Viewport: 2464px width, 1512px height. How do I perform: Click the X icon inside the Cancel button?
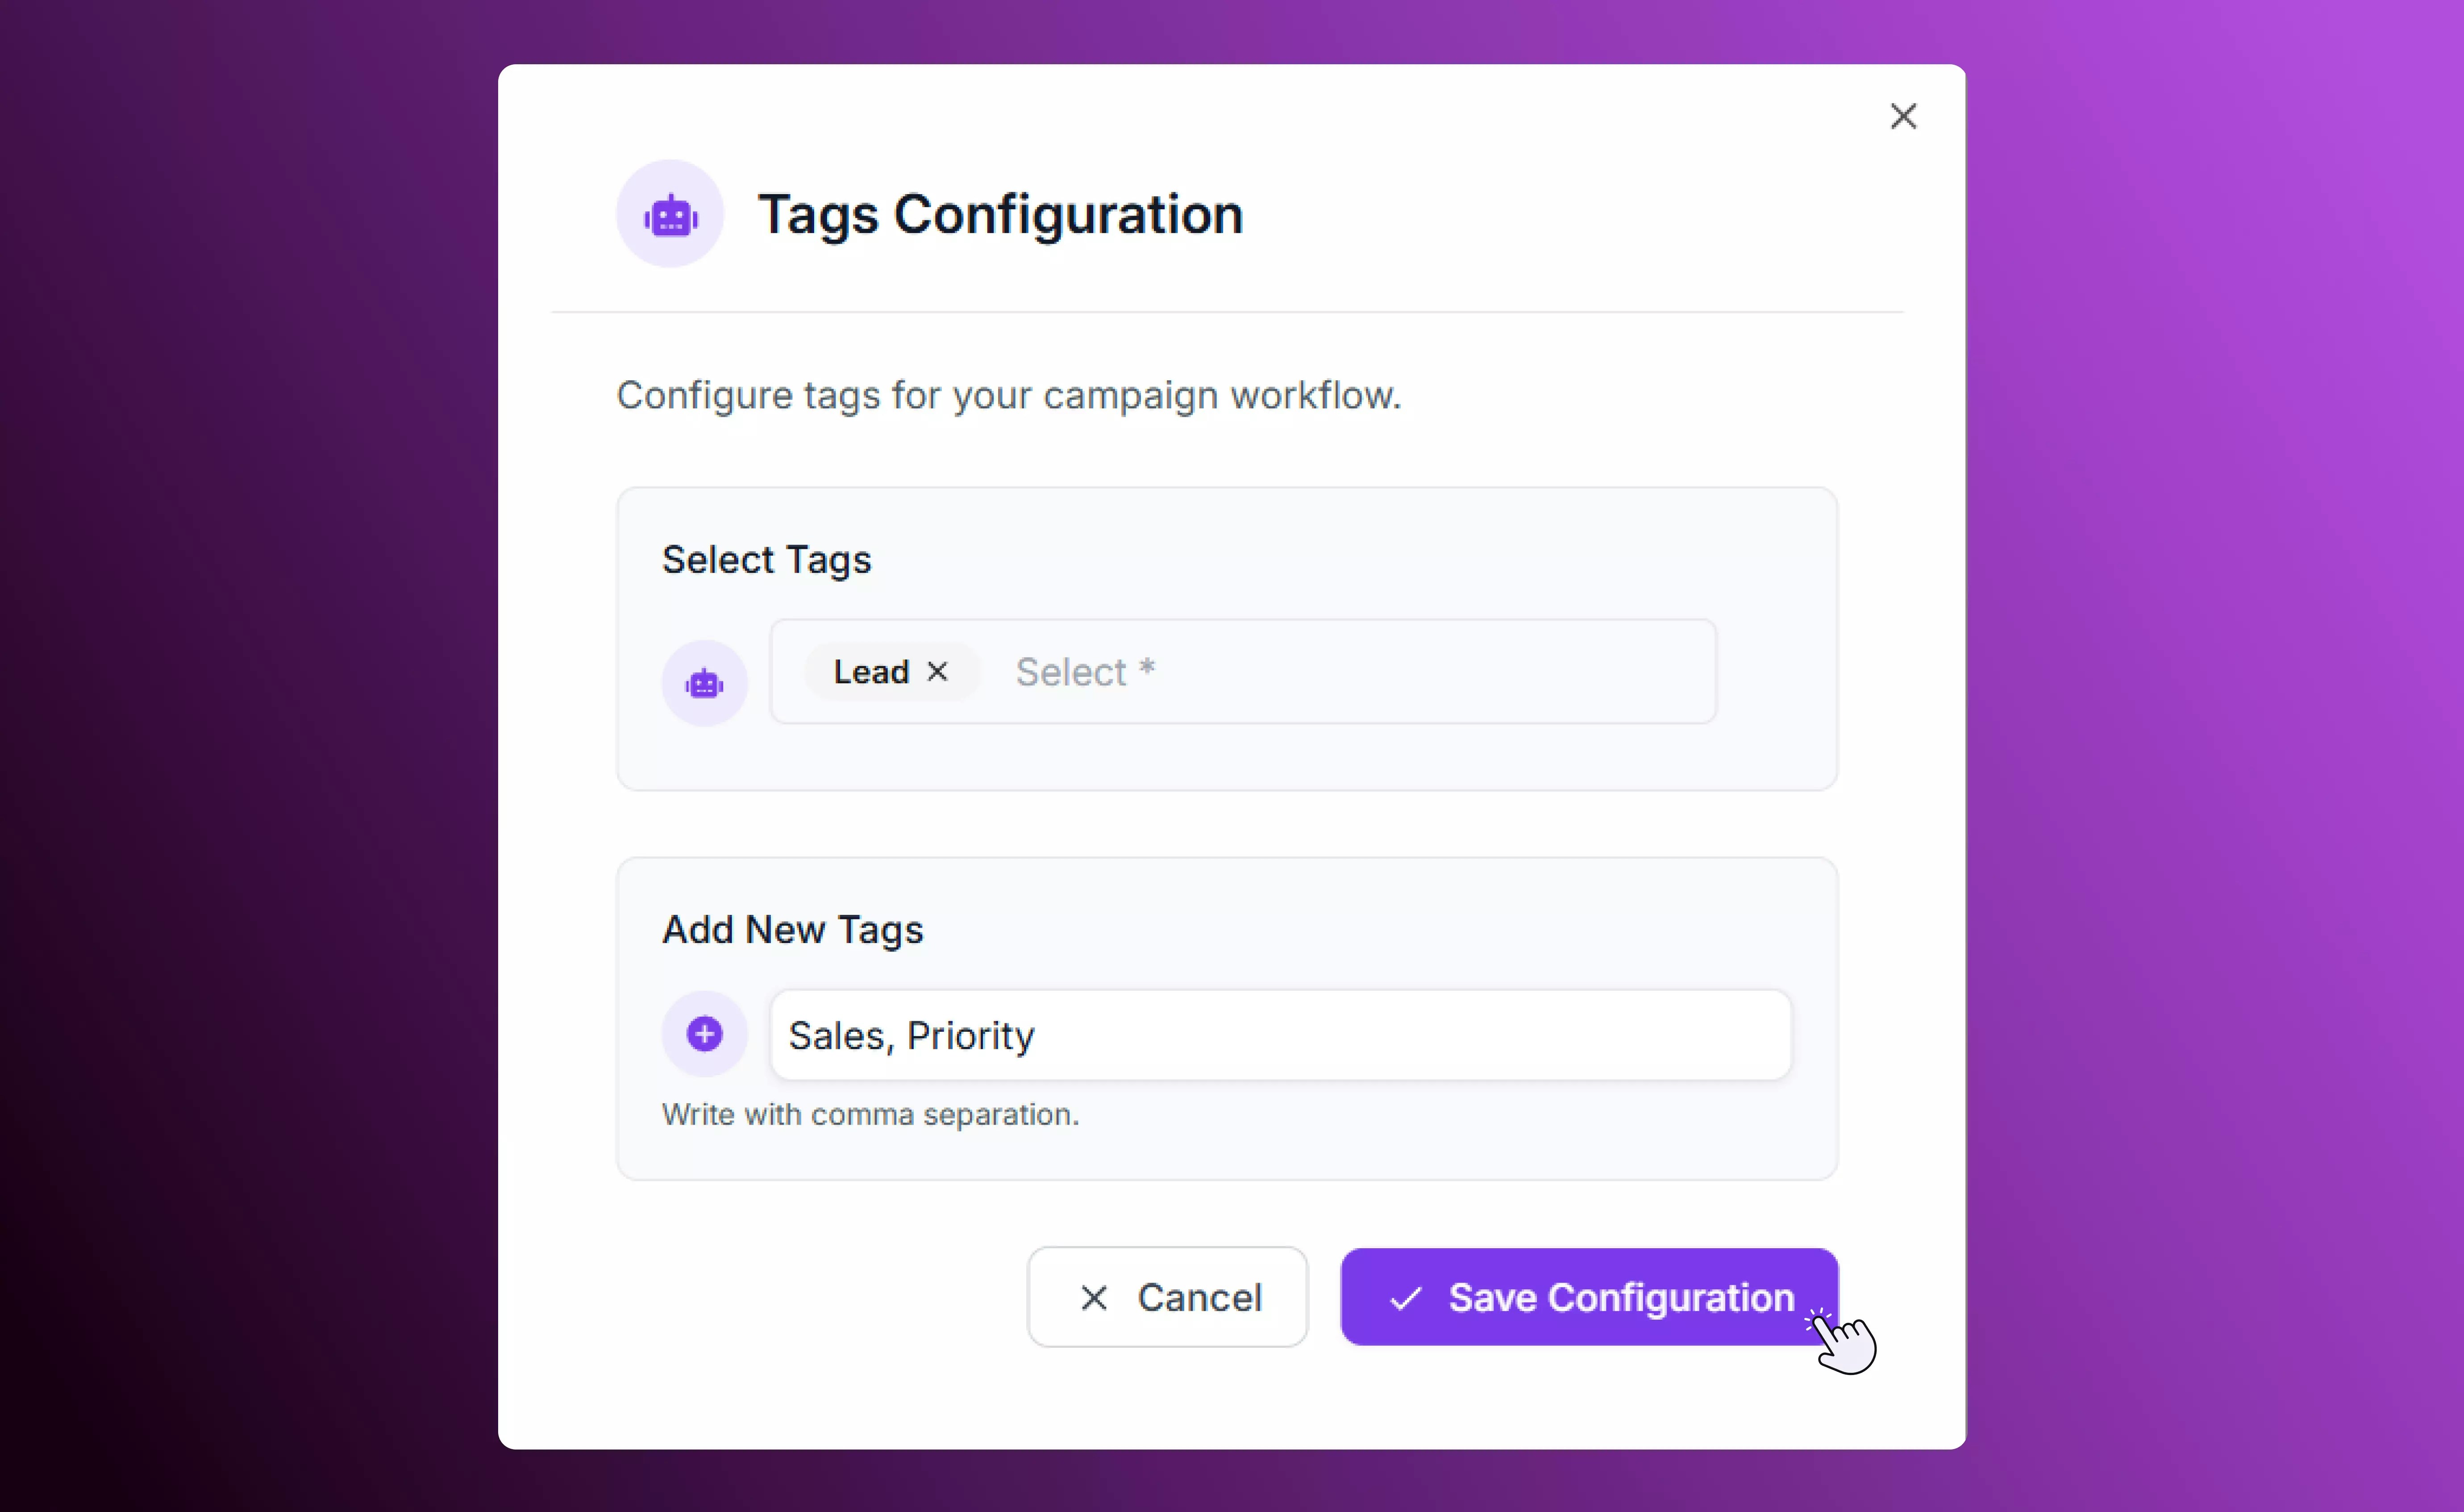coord(1093,1297)
